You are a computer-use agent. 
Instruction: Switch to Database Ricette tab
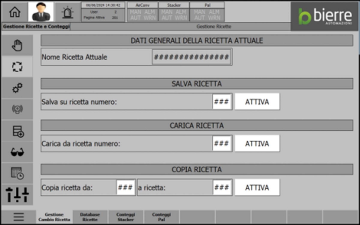click(x=90, y=217)
